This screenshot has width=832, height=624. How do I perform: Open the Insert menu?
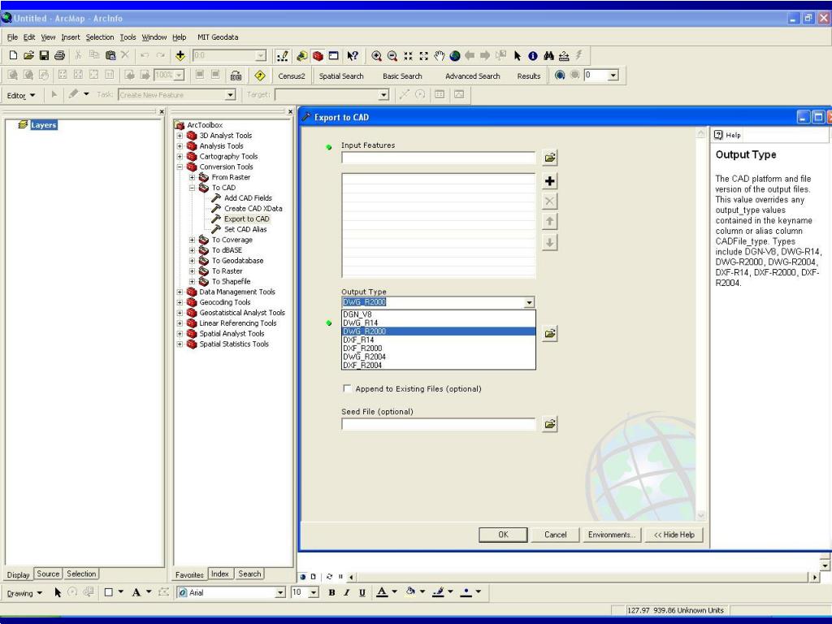[71, 37]
